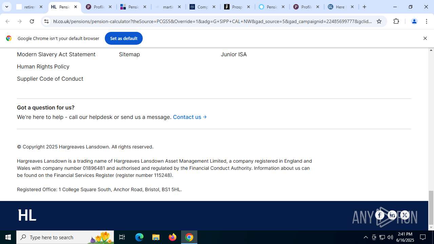Open Hargreaves Lansdown Facebook page icon

coord(380,215)
